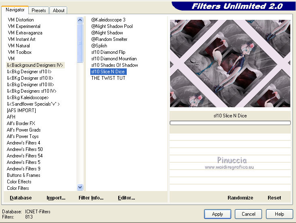Click the Import... button
The width and height of the screenshot is (296, 223).
pyautogui.click(x=56, y=198)
